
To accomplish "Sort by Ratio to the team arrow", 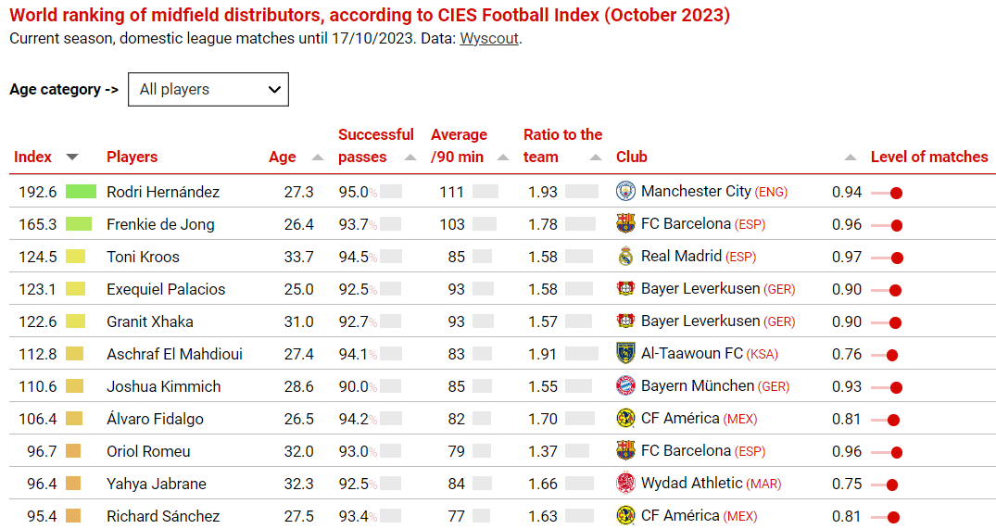I will (596, 157).
